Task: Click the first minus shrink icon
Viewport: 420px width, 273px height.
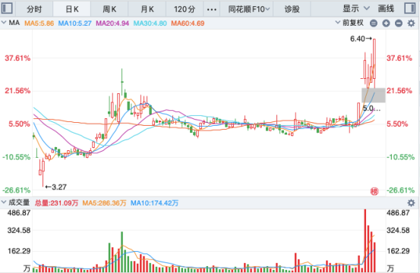Action: [x=374, y=24]
